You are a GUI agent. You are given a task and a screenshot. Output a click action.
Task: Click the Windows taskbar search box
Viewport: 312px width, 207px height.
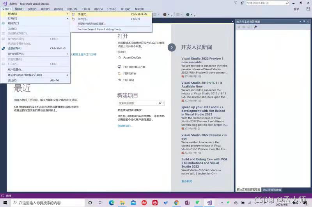click(48, 203)
